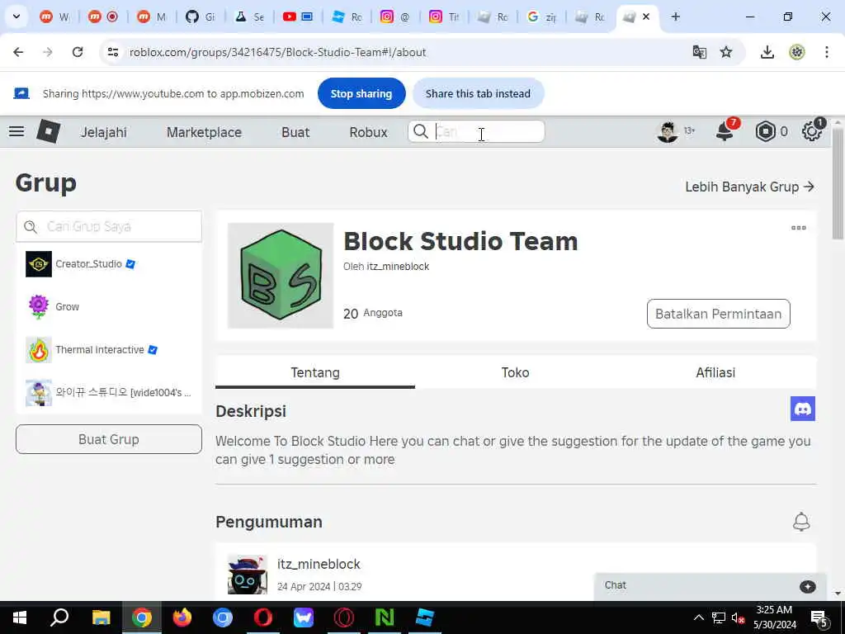Viewport: 845px width, 634px height.
Task: Open Marketplace navigation link
Action: 205,132
